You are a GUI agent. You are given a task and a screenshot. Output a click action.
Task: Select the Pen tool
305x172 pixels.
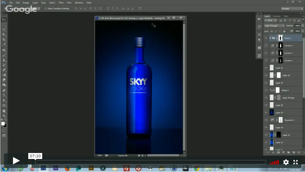(4, 90)
